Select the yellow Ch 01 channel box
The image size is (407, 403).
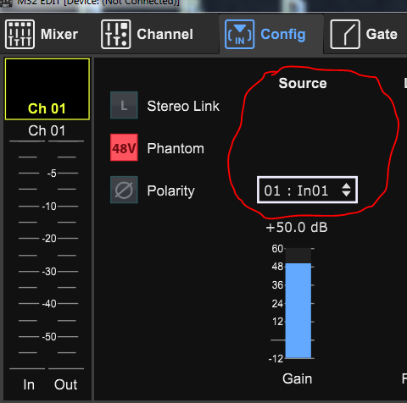coord(47,89)
